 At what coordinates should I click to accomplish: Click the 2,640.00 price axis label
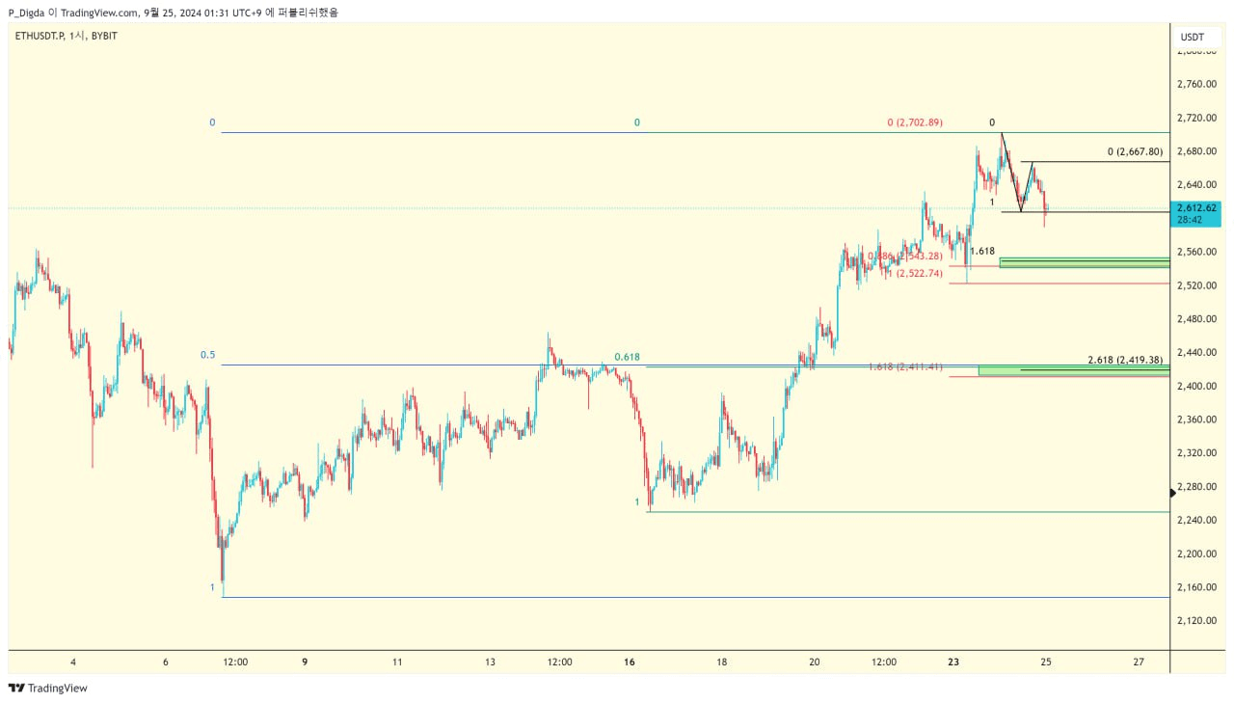tap(1196, 185)
